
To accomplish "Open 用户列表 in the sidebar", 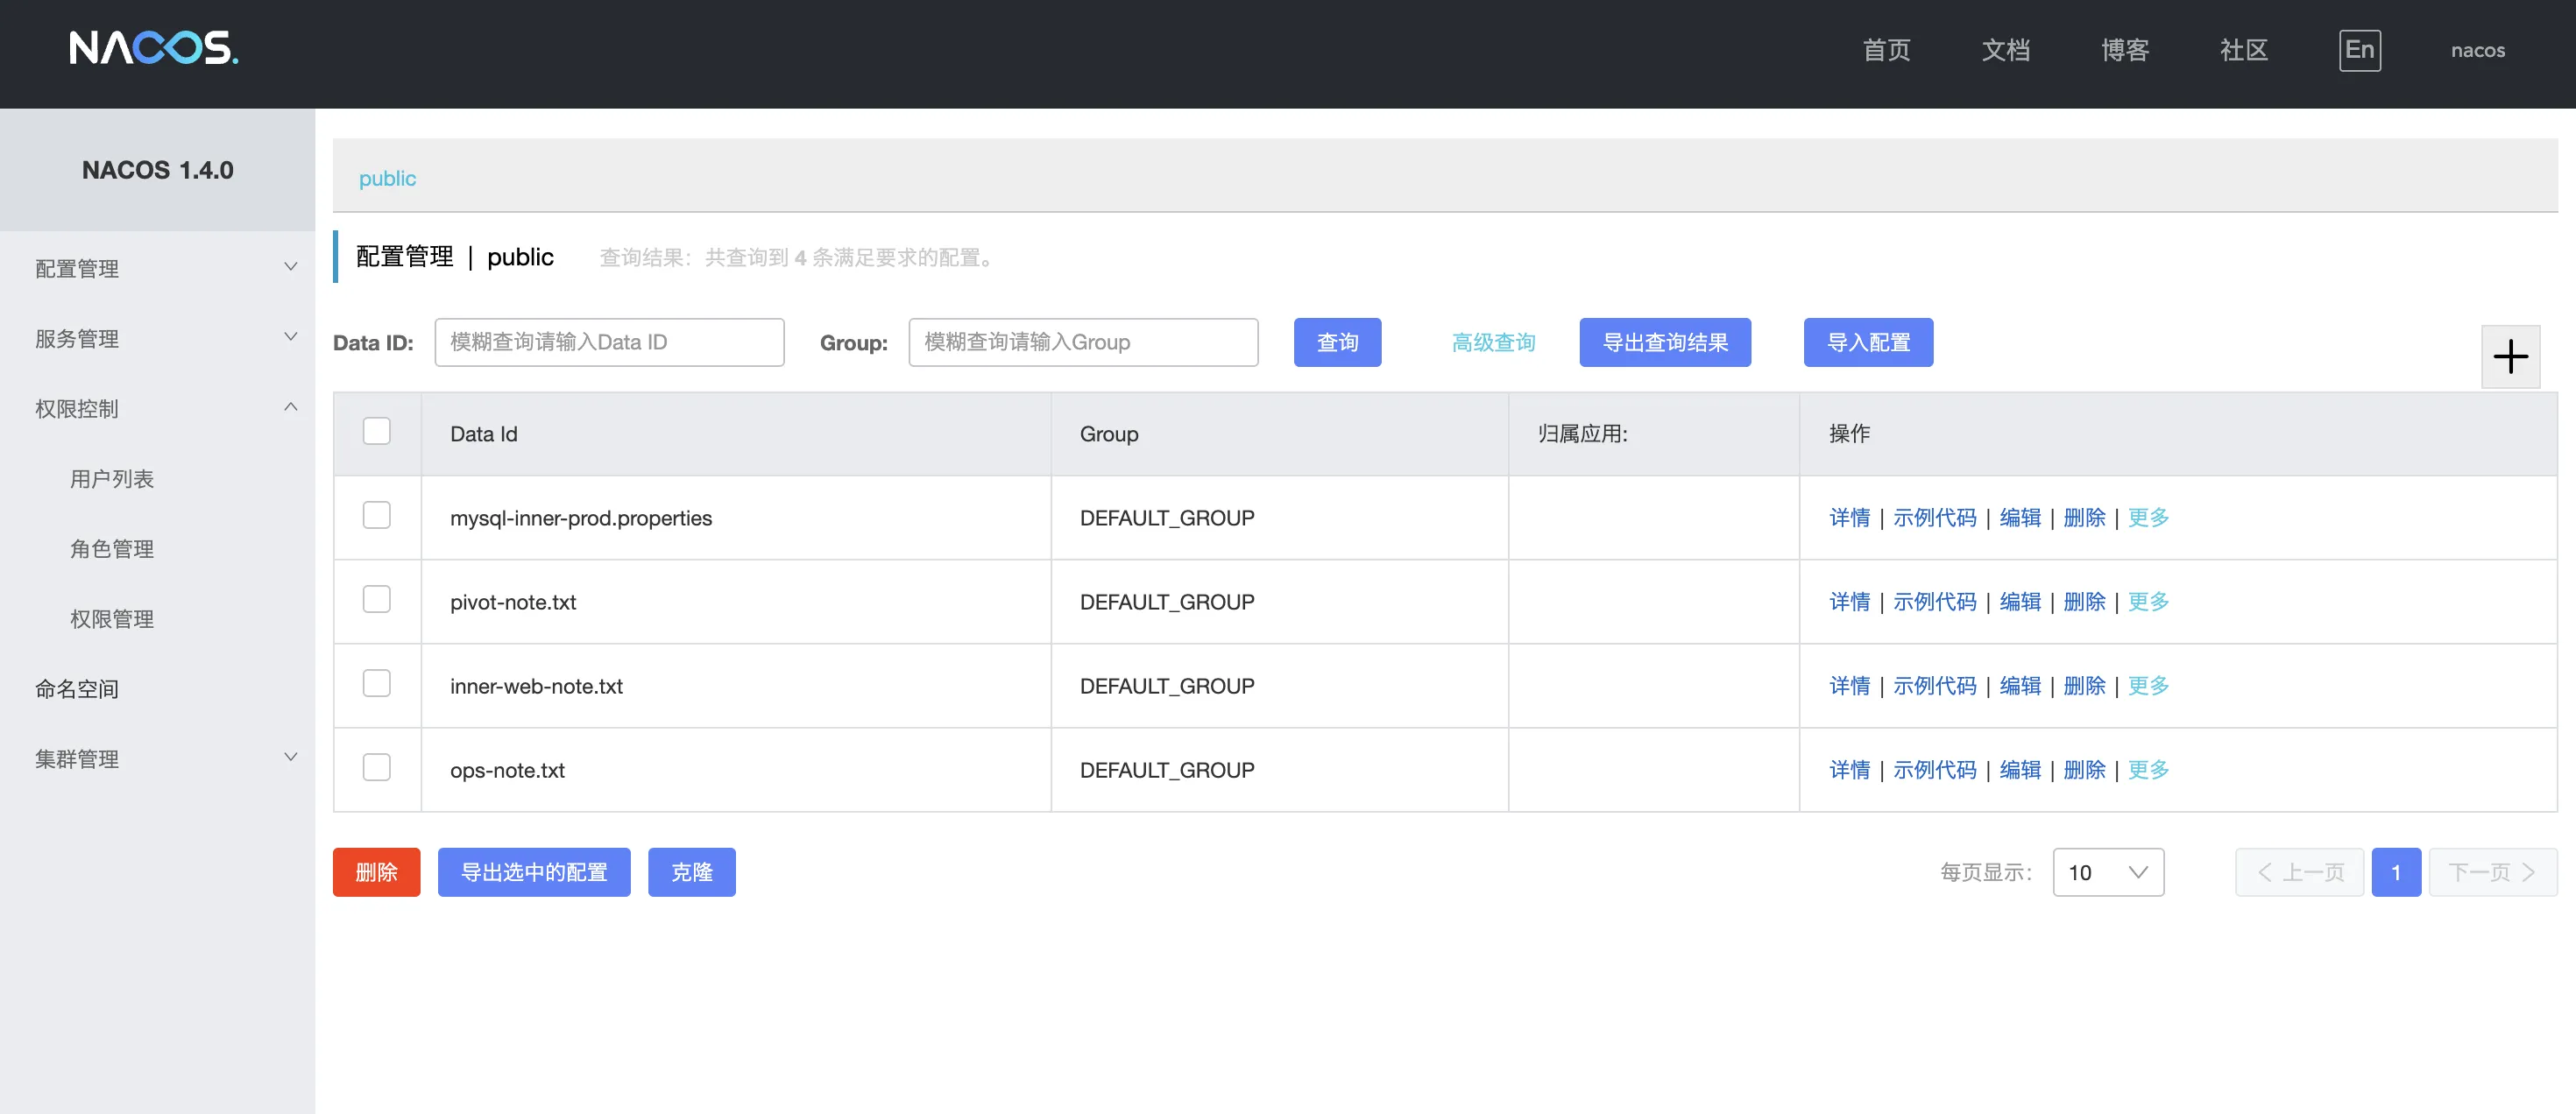I will [112, 478].
